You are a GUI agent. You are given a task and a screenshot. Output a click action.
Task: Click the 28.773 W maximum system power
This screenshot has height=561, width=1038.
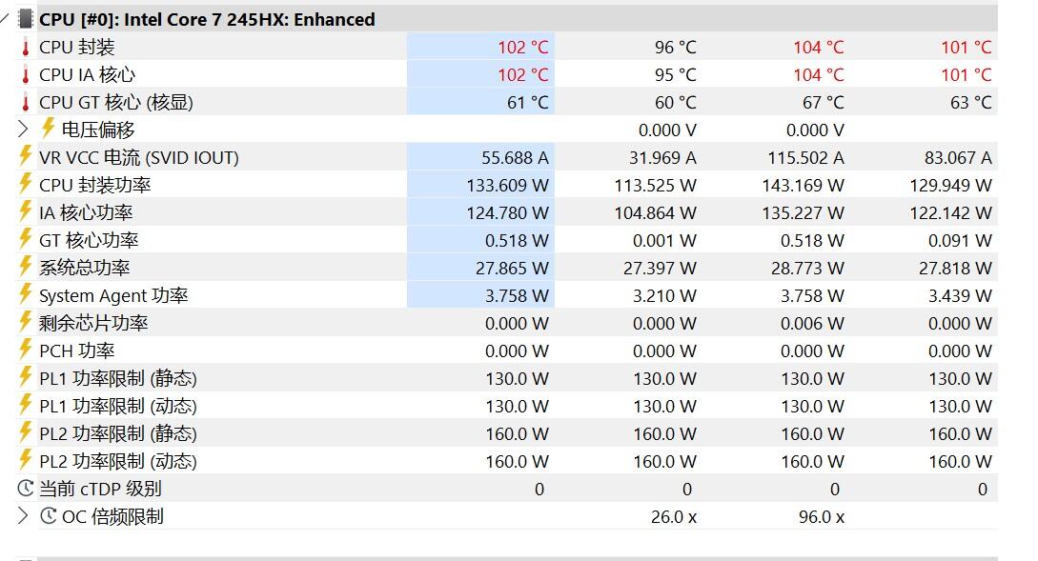(807, 269)
